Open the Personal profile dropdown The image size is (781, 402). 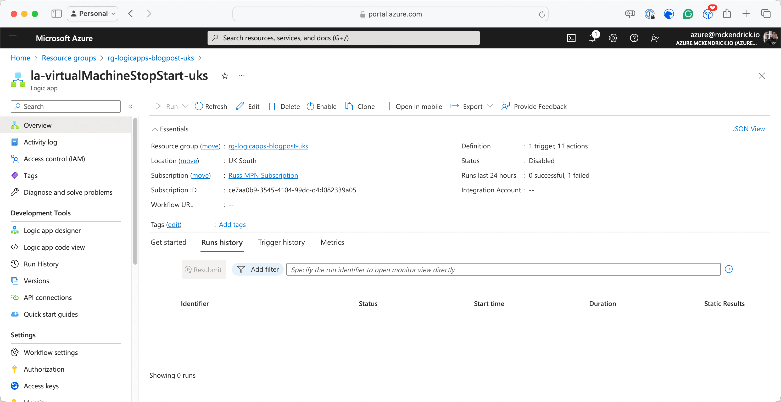[92, 14]
